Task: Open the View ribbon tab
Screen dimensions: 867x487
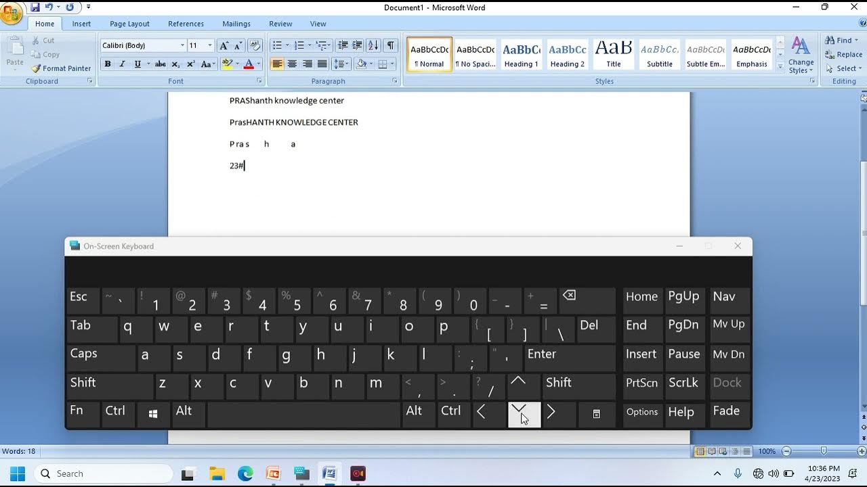Action: [318, 24]
